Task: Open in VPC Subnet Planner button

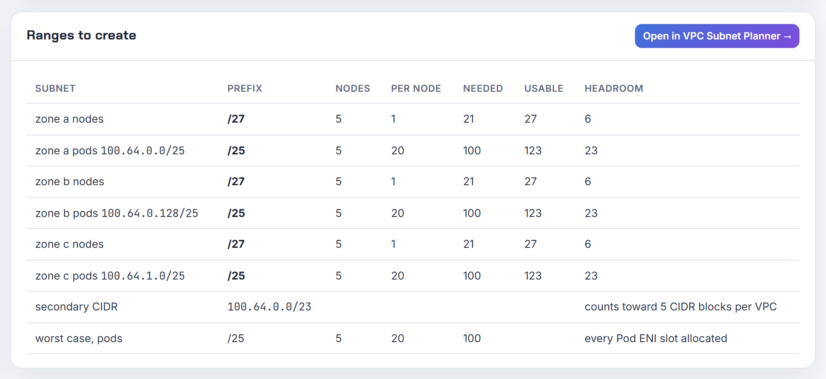Action: (x=717, y=36)
